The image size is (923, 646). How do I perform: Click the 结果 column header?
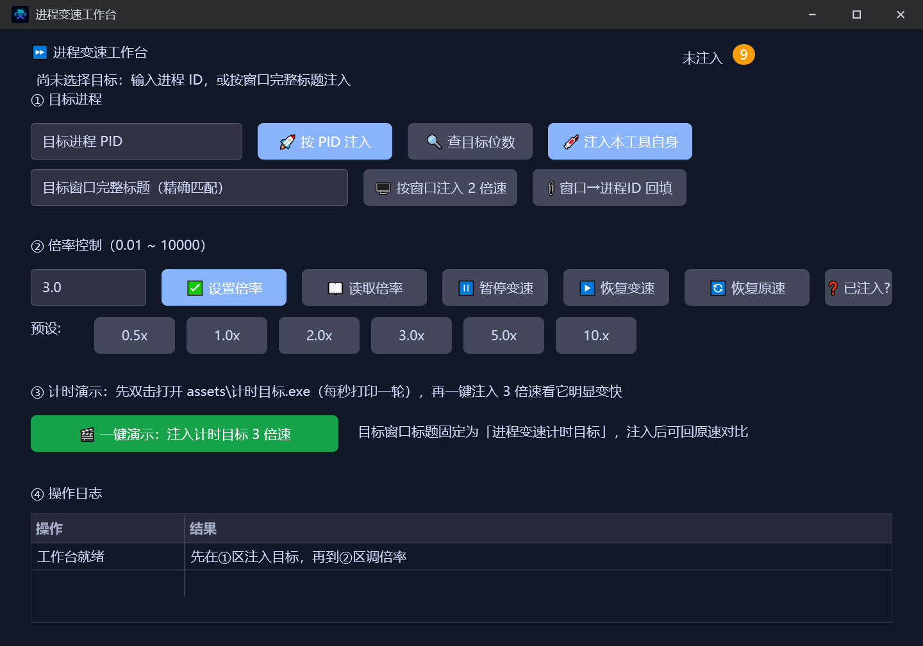pyautogui.click(x=538, y=528)
